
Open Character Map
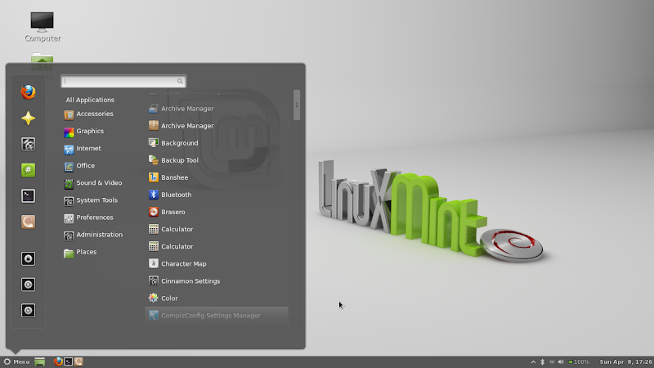click(x=217, y=263)
